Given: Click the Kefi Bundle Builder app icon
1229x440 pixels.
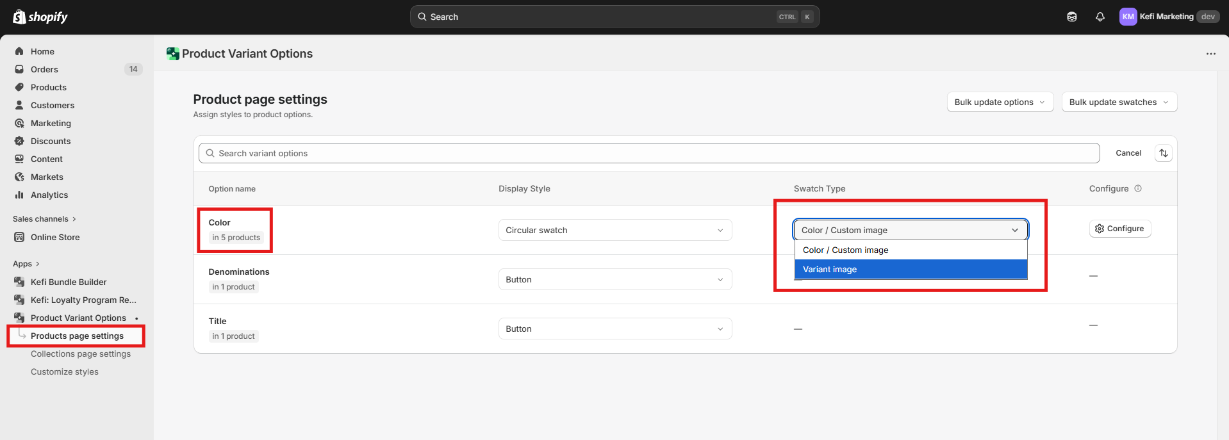Looking at the screenshot, I should point(19,282).
